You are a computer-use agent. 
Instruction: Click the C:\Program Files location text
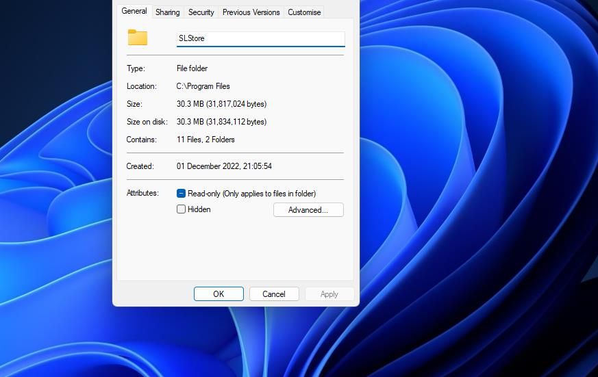coord(203,86)
